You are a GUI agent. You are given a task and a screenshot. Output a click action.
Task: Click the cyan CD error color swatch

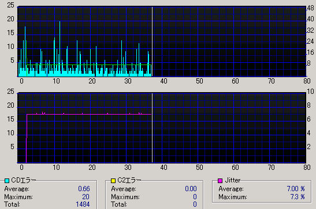coord(7,181)
